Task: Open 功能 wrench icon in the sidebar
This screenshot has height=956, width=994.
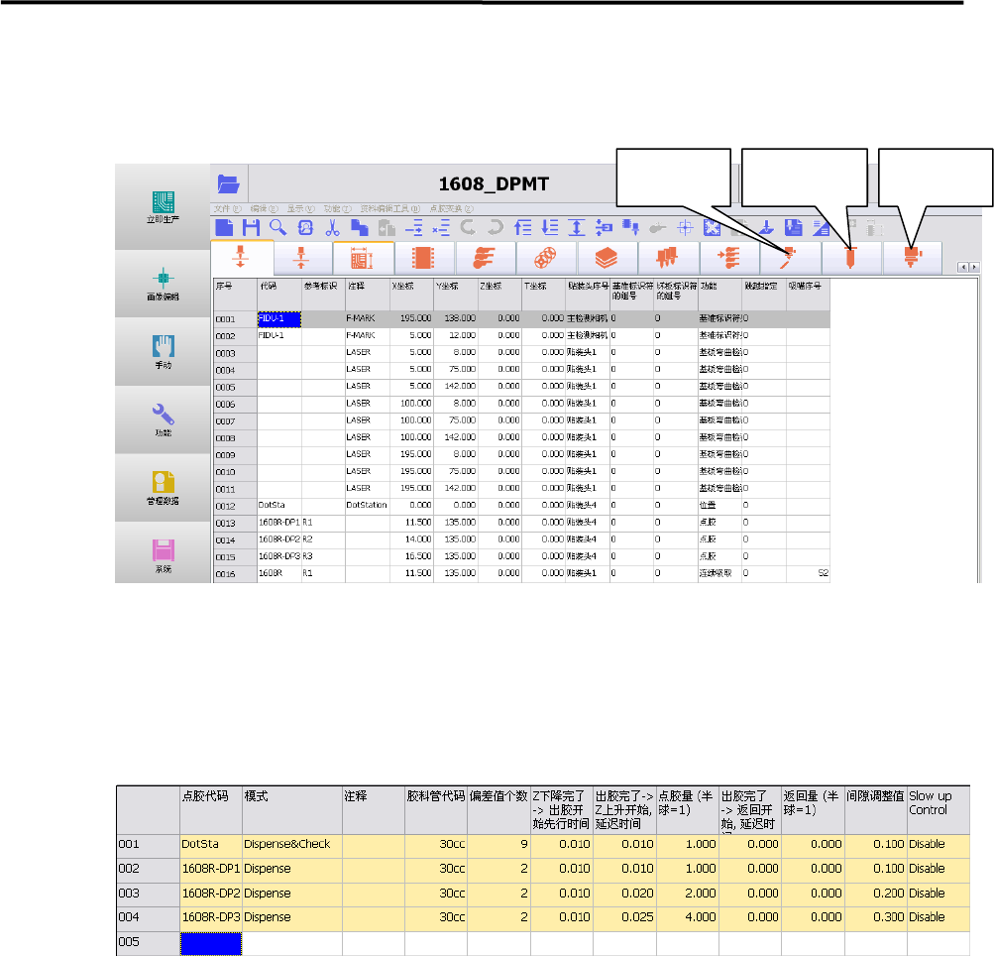Action: [x=163, y=419]
